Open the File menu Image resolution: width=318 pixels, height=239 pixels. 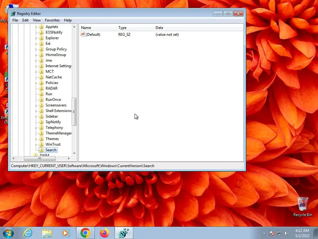[x=15, y=20]
